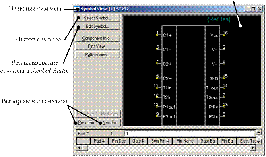
Task: Click the horizontal scroll left arrow
Action: [x=79, y=148]
